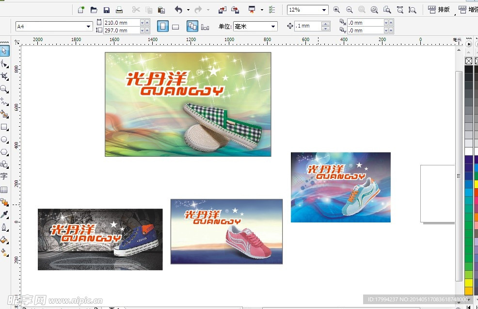Viewport: 478px width, 309px height.
Task: Activate the Zoom magnifier tool in toolbox
Action: click(4, 89)
